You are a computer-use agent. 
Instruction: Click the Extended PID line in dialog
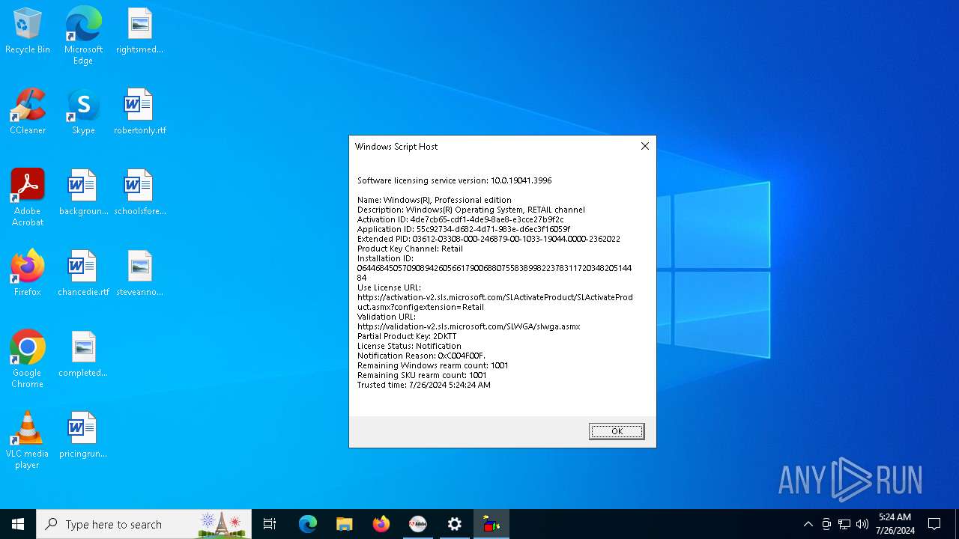tap(488, 239)
